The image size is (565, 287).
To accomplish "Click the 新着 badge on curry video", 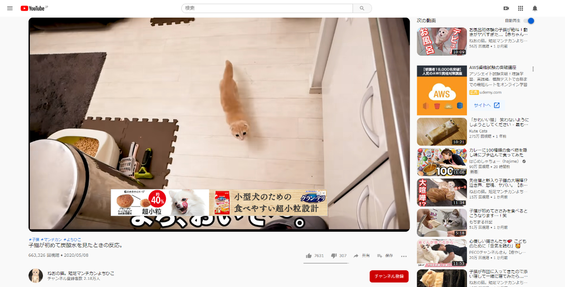I will tap(474, 172).
